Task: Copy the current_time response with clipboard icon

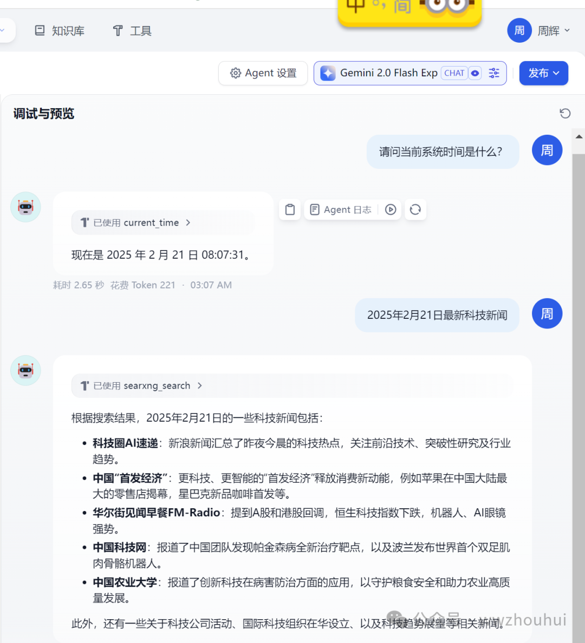Action: coord(290,209)
